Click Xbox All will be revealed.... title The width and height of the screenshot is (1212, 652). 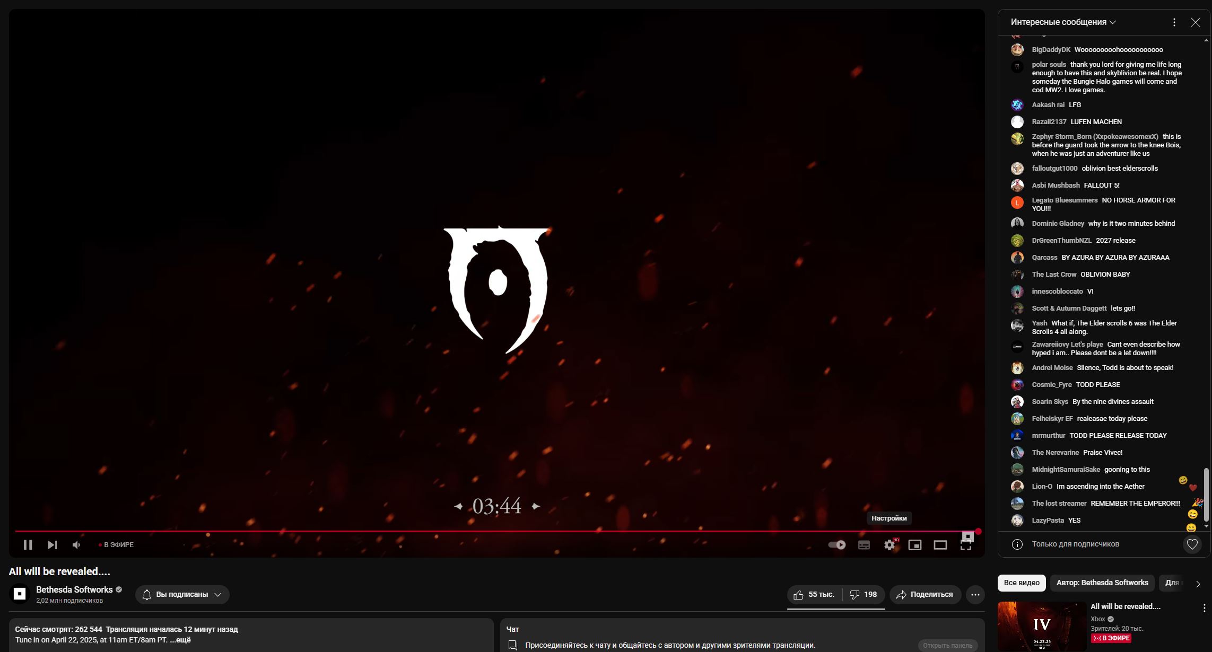pyautogui.click(x=1126, y=606)
